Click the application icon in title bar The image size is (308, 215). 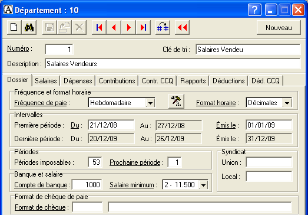8,9
